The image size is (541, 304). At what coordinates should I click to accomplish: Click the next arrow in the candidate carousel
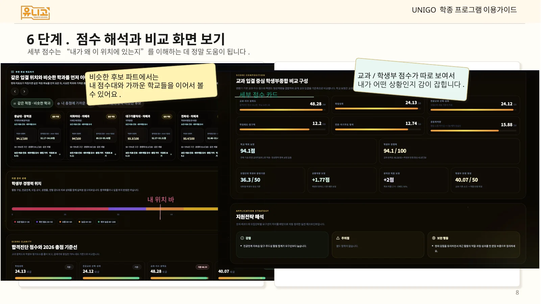click(24, 92)
